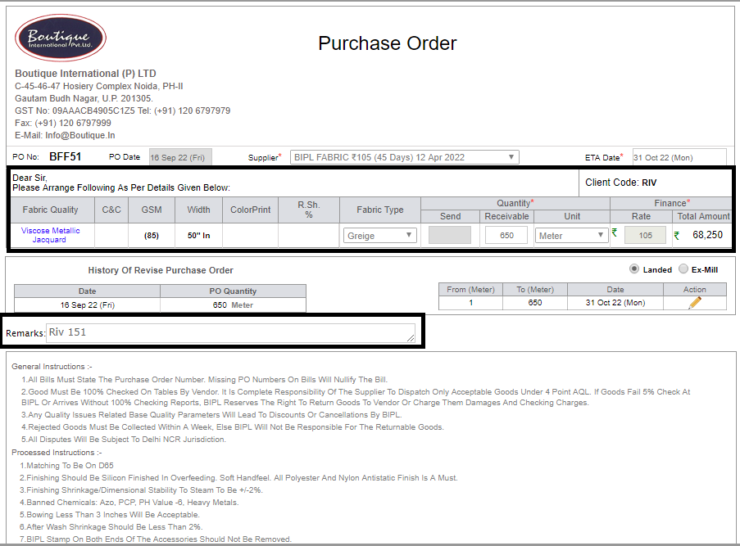This screenshot has height=546, width=740.
Task: Open Viscose Metallic Jacquard fabric link
Action: 50,235
